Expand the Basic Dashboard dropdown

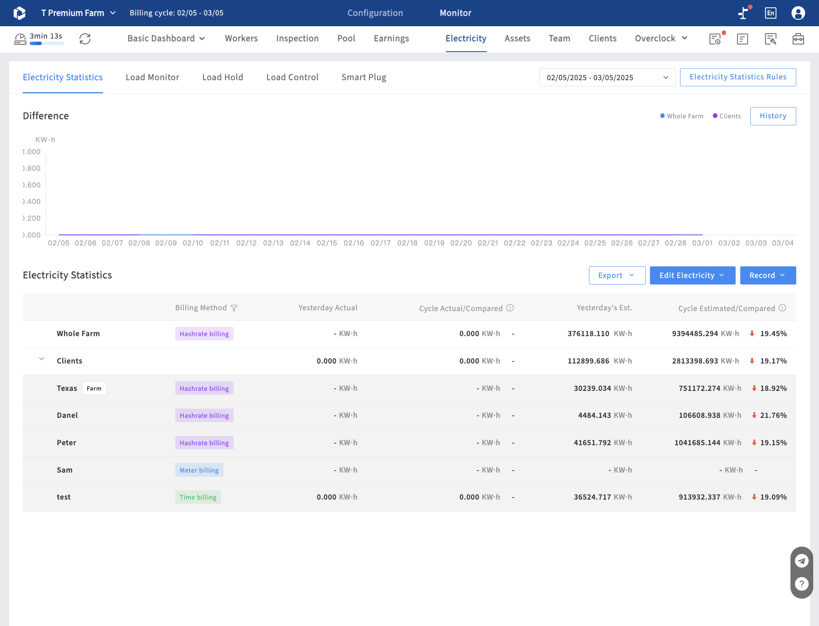pyautogui.click(x=166, y=39)
